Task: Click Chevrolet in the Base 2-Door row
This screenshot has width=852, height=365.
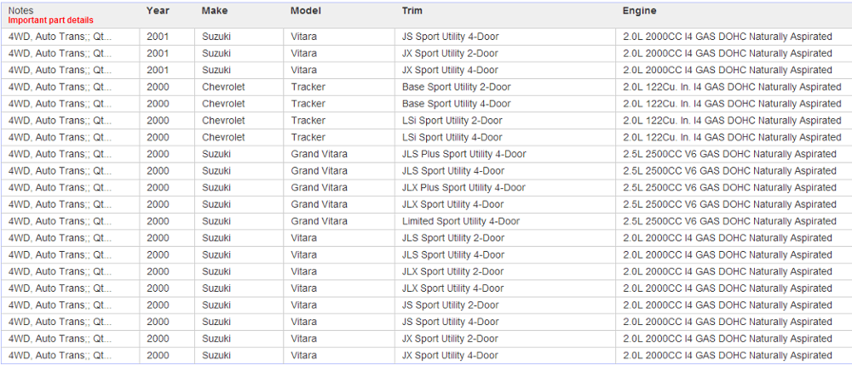Action: pyautogui.click(x=223, y=87)
